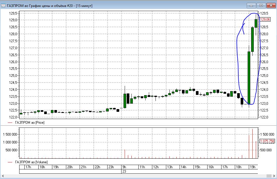Click the 14h marker on the time axis

click(183, 167)
